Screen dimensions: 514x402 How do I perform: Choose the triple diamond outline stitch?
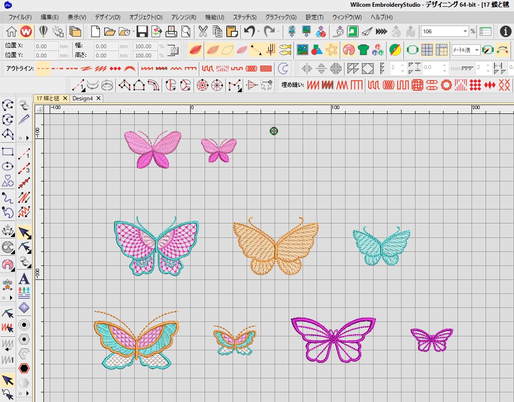click(115, 69)
